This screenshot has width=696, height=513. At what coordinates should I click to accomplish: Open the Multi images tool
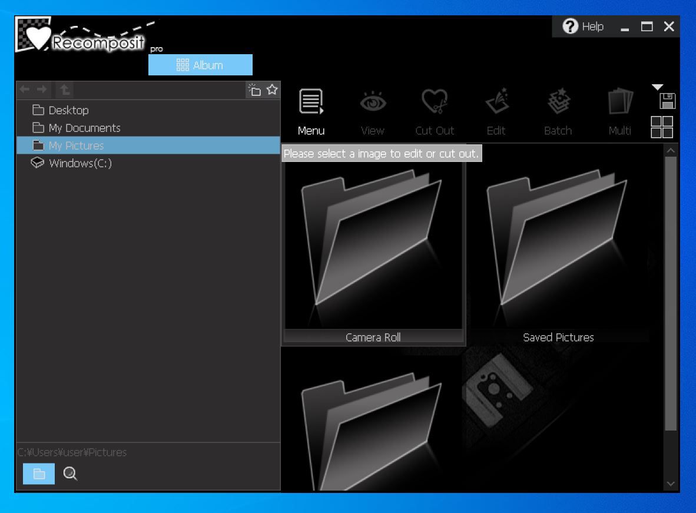(x=619, y=103)
